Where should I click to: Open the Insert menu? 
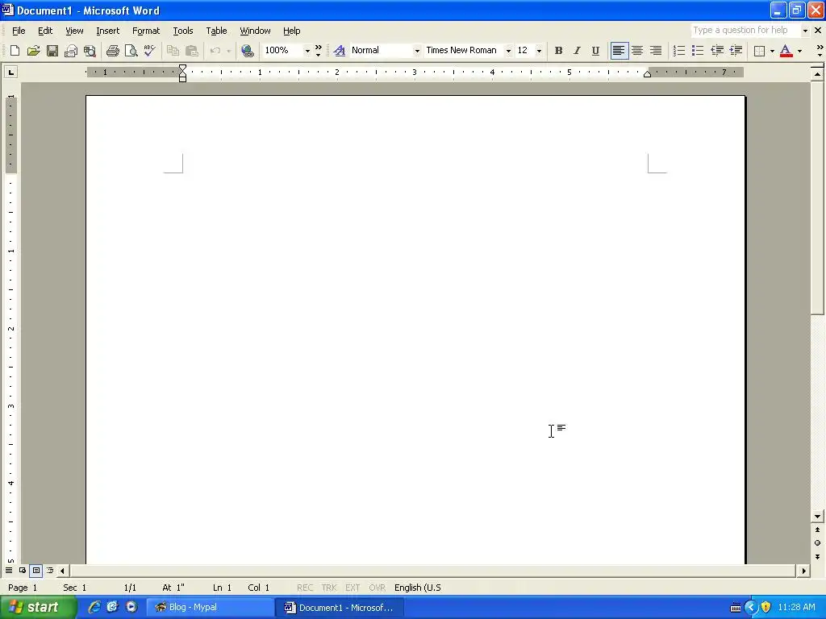pyautogui.click(x=107, y=31)
